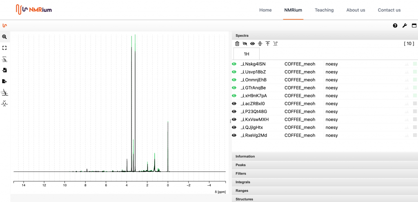Toggle visibility of spectrum xH9nK7pA

(x=234, y=95)
